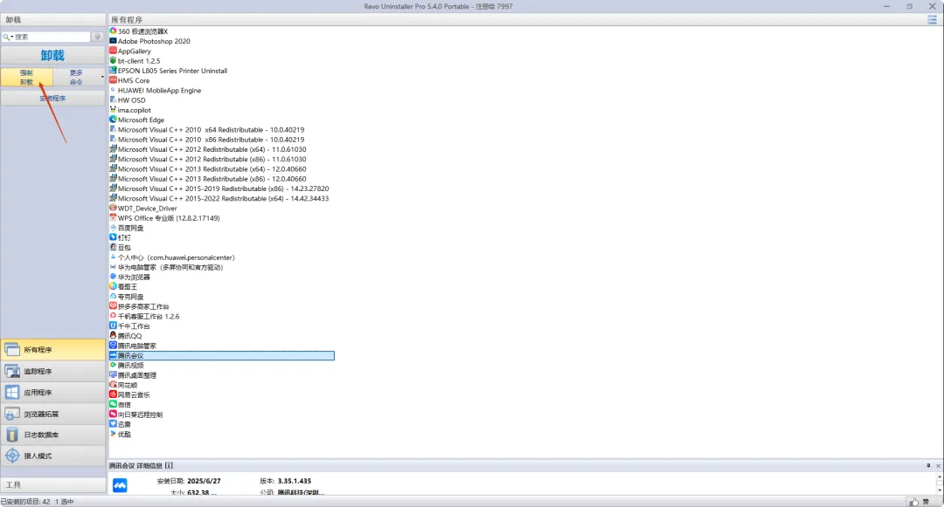Switch to the 所有程序 sidebar tab
The width and height of the screenshot is (944, 507).
click(x=53, y=350)
